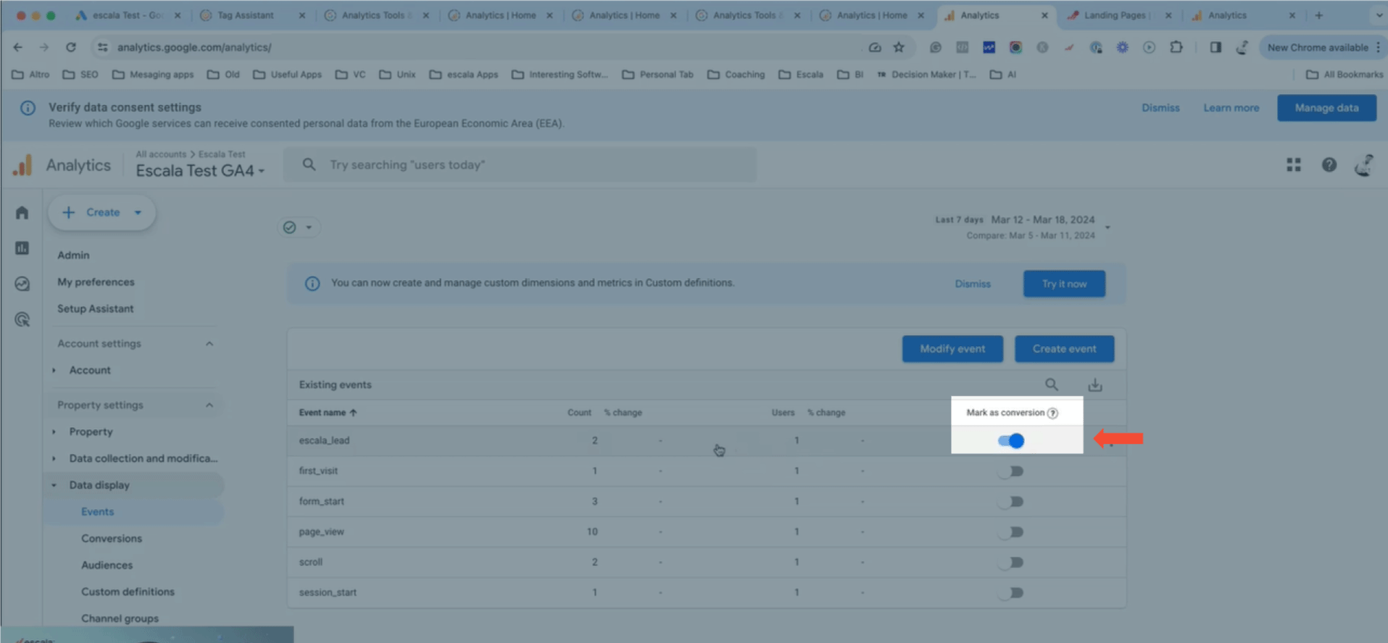Click the Analytics logo
1388x643 pixels.
[22, 165]
